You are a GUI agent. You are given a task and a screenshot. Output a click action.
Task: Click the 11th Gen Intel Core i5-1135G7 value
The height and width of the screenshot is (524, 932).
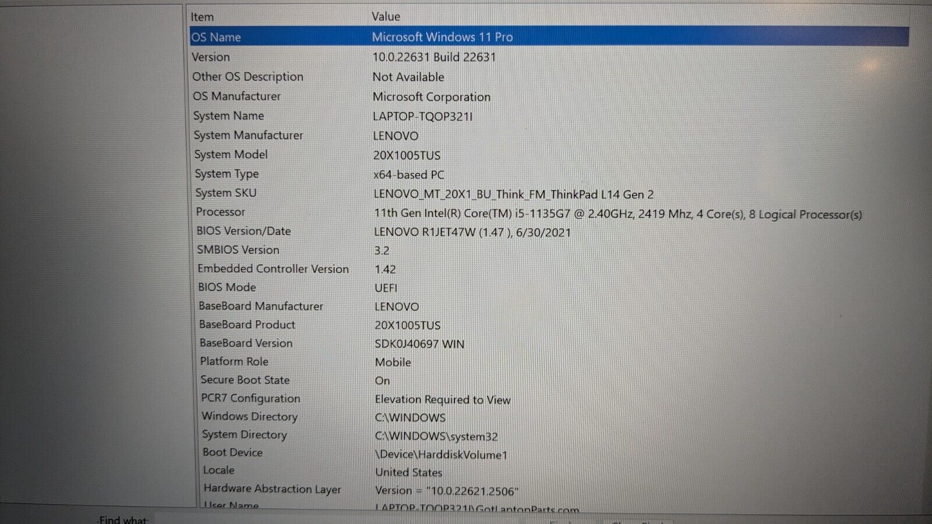click(x=618, y=214)
